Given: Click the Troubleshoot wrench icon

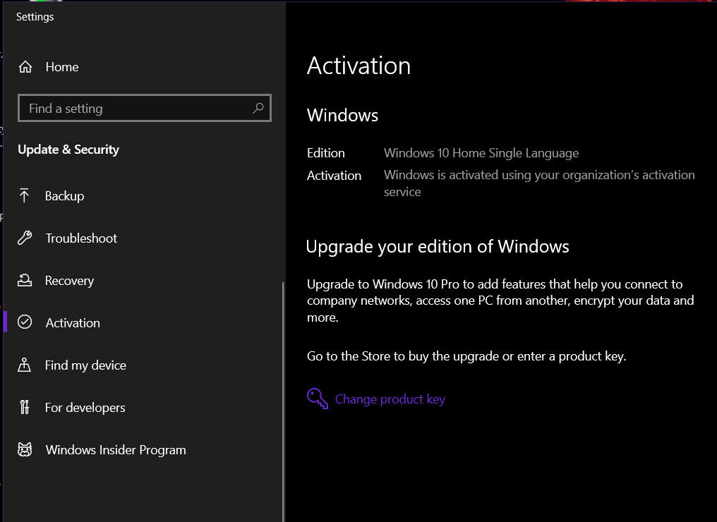Looking at the screenshot, I should click(25, 238).
